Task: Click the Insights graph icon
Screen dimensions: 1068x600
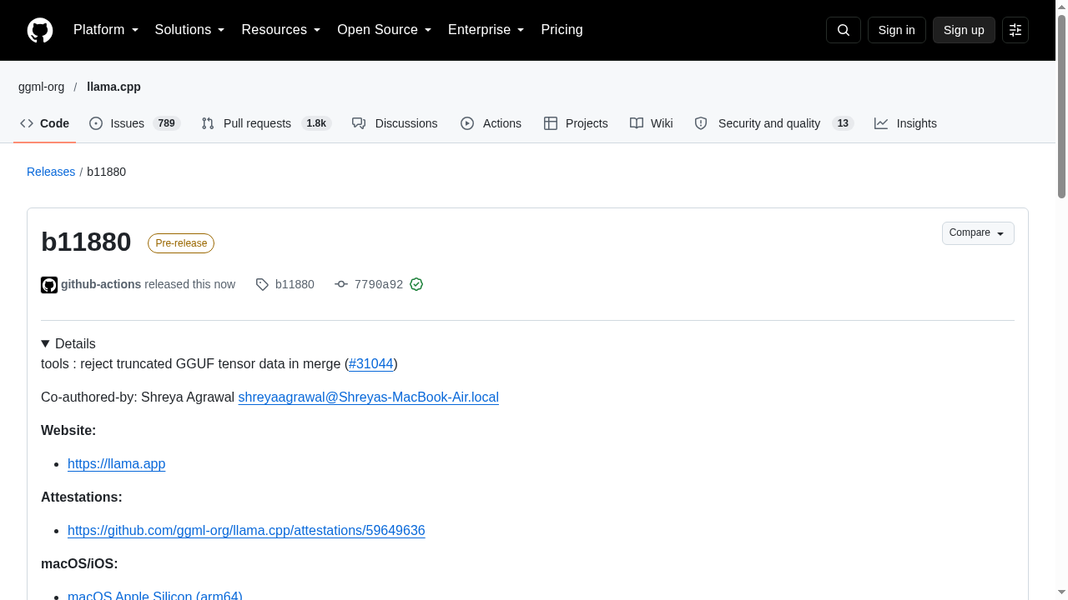Action: tap(881, 123)
